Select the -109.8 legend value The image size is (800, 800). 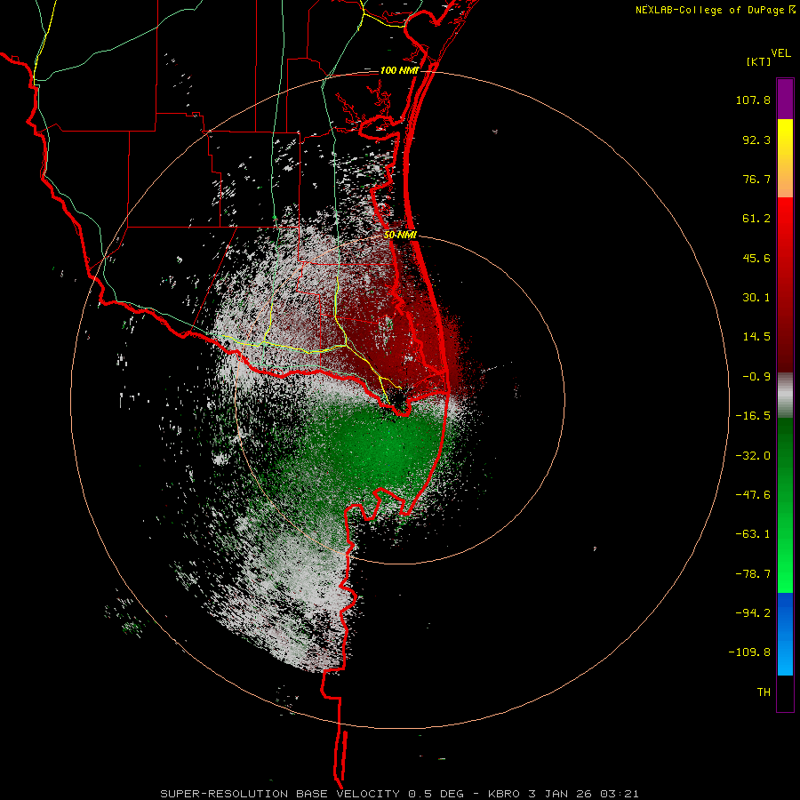pos(749,652)
